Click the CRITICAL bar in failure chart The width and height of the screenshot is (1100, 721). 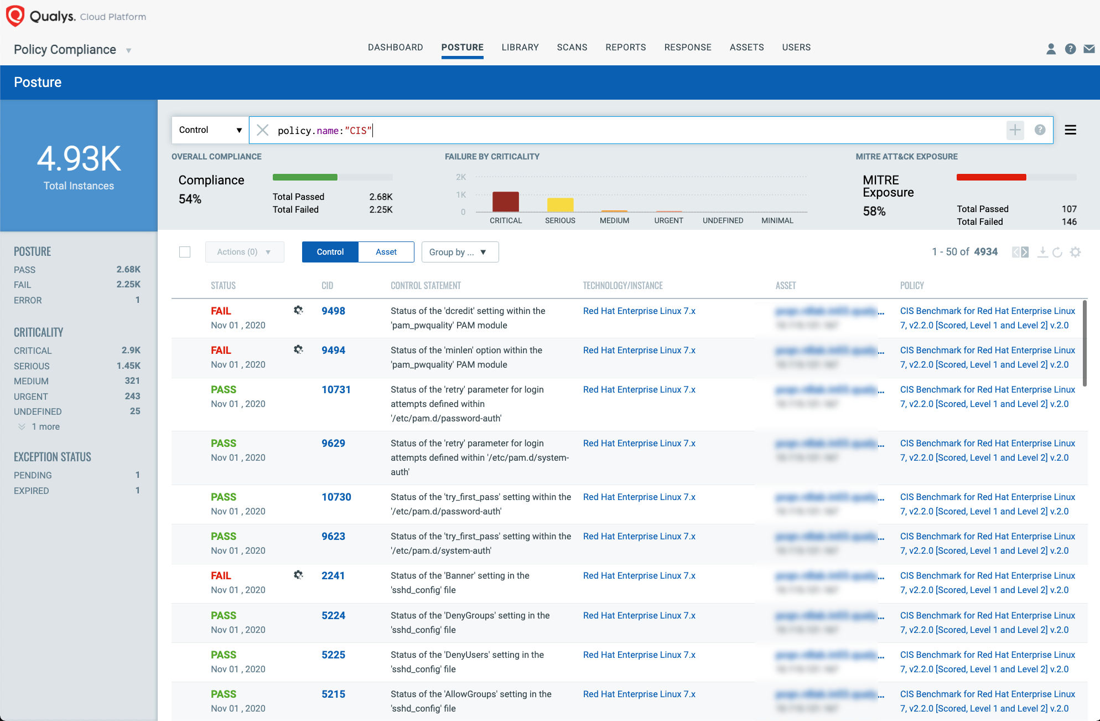coord(505,202)
